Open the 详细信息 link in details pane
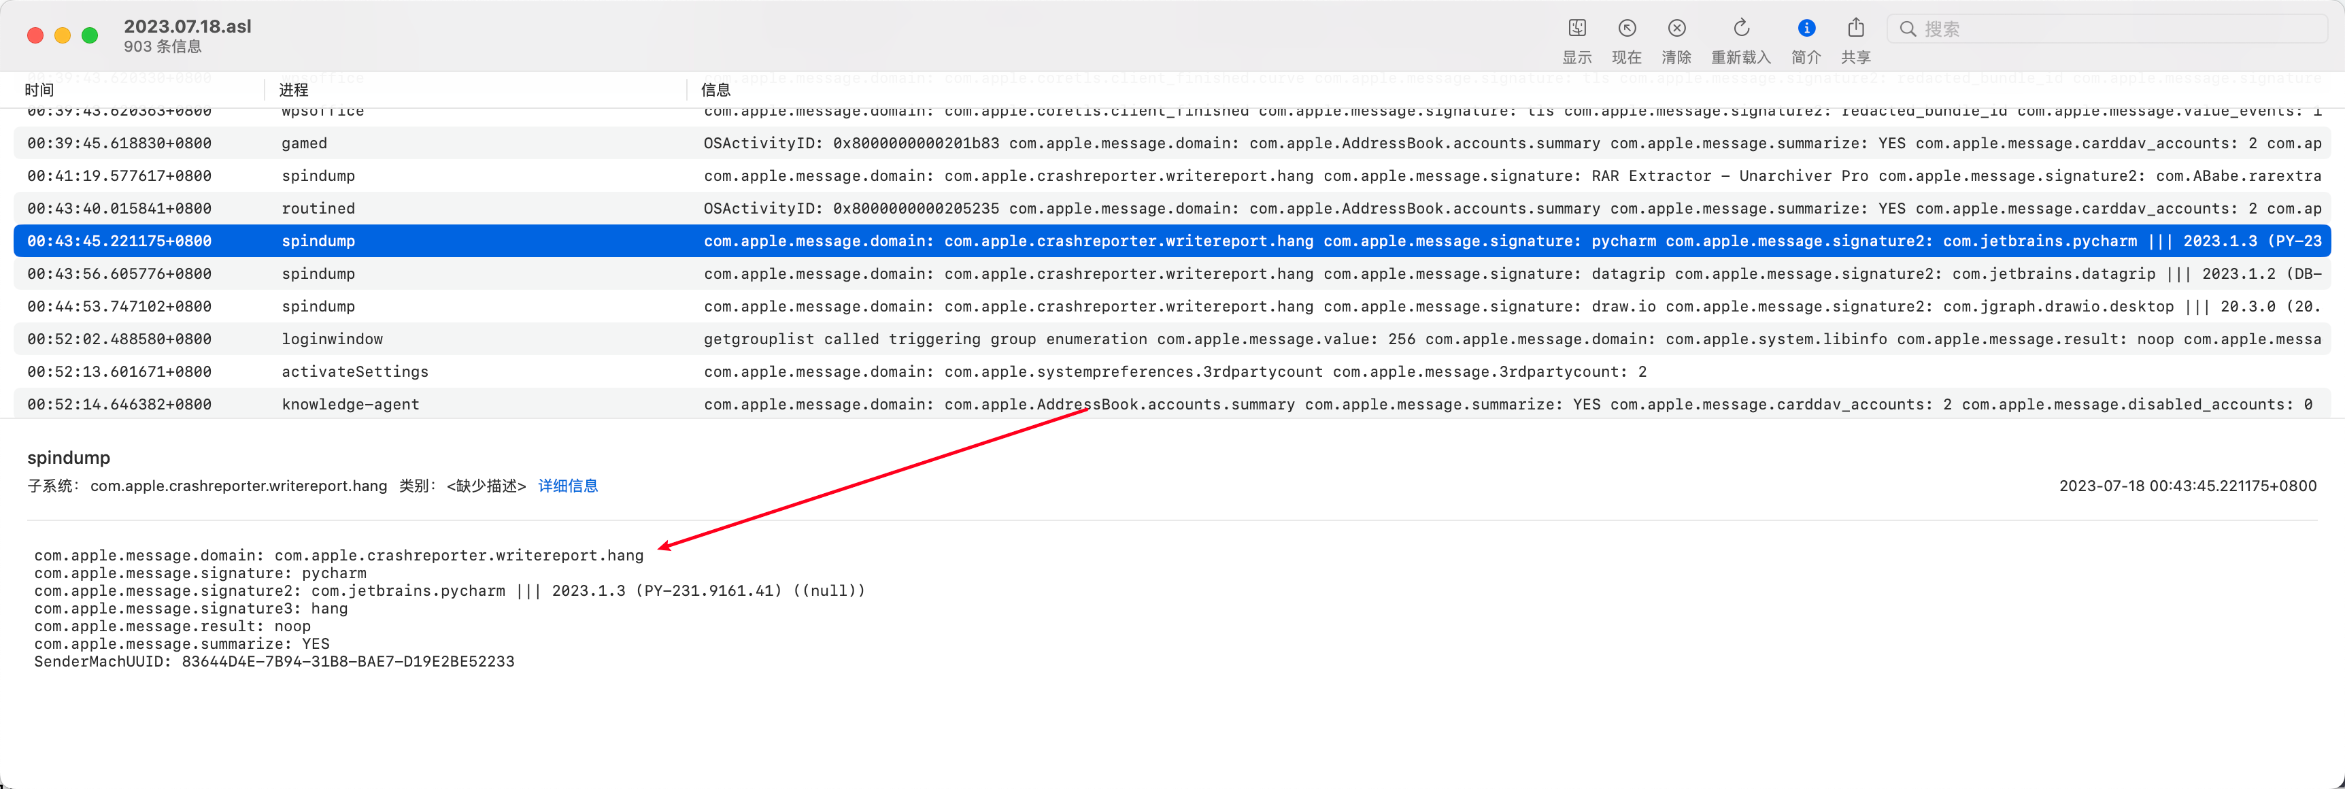Viewport: 2345px width, 789px height. (567, 485)
